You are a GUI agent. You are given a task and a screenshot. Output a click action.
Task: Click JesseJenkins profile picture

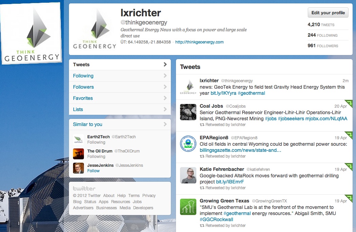pyautogui.click(x=78, y=168)
